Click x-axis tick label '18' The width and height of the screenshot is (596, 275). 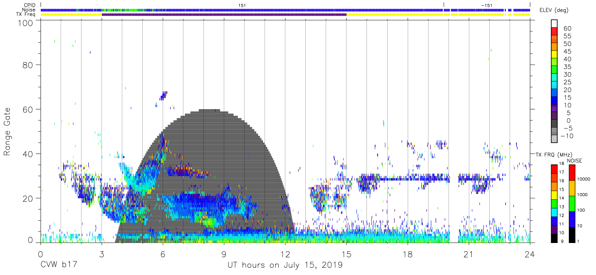click(408, 254)
